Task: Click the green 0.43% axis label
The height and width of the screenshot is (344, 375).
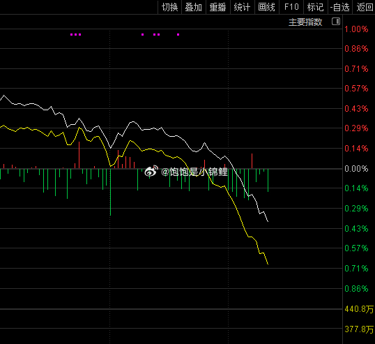Action: tap(356, 229)
